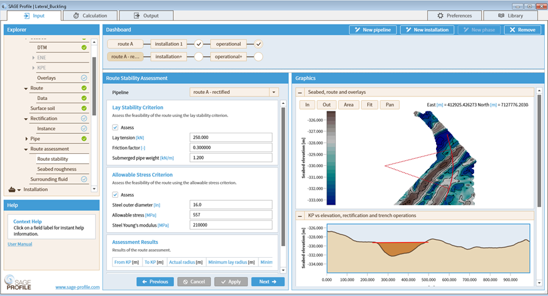This screenshot has width=548, height=296.
Task: Click the Pan button
Action: [390, 105]
